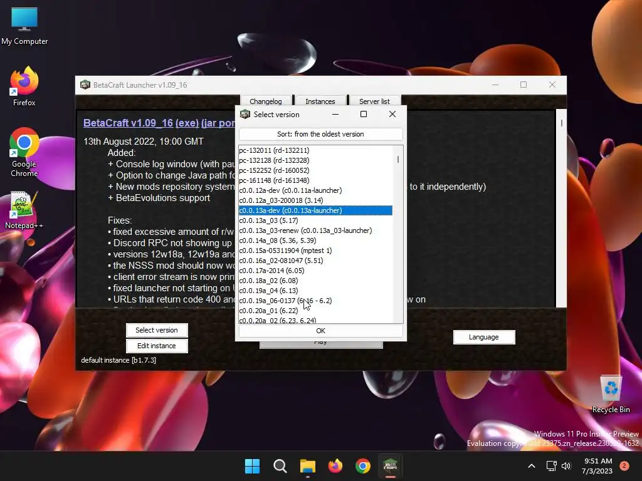Close the Select version dialog
Viewport: 642px width, 481px height.
[392, 114]
